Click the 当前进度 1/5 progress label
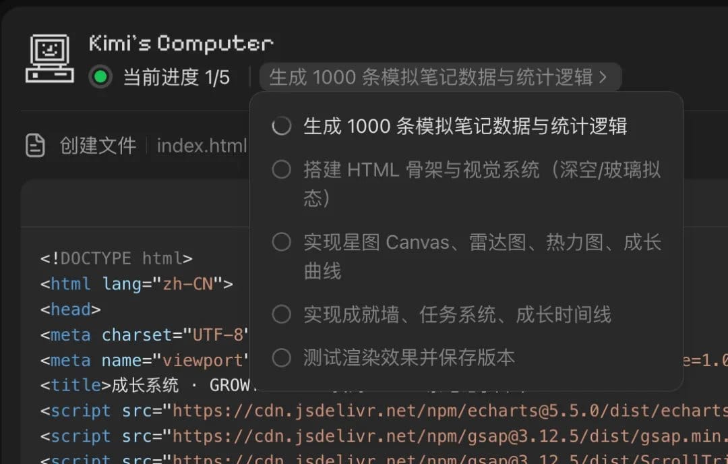Image resolution: width=728 pixels, height=464 pixels. (177, 78)
